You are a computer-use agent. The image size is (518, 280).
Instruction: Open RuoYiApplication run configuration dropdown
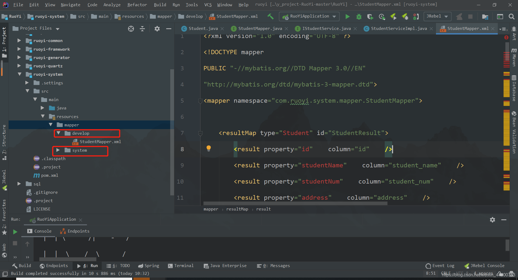[x=309, y=16]
